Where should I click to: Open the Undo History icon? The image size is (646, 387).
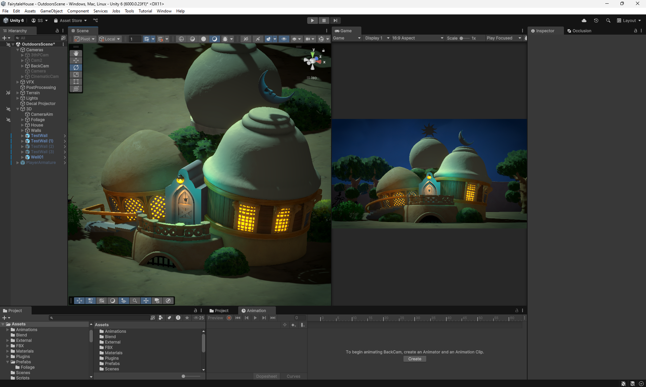[596, 20]
